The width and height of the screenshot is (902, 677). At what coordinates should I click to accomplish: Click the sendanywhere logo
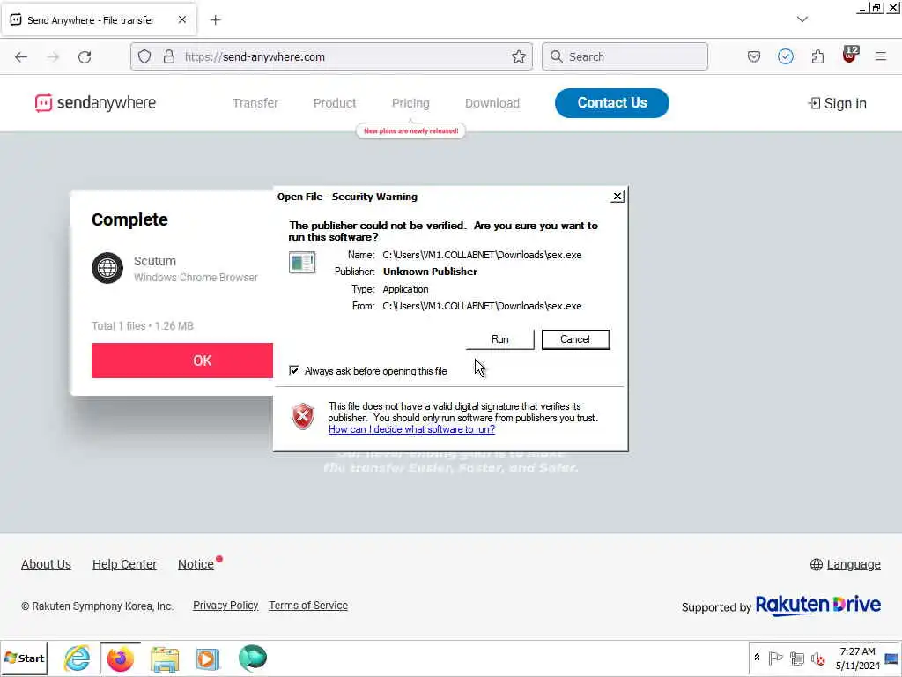[95, 103]
